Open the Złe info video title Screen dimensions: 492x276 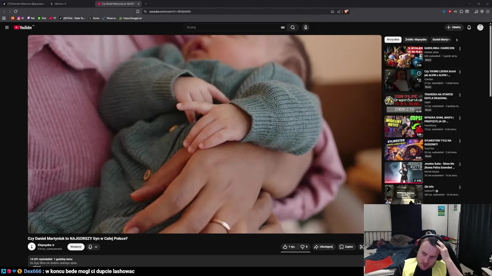[429, 187]
